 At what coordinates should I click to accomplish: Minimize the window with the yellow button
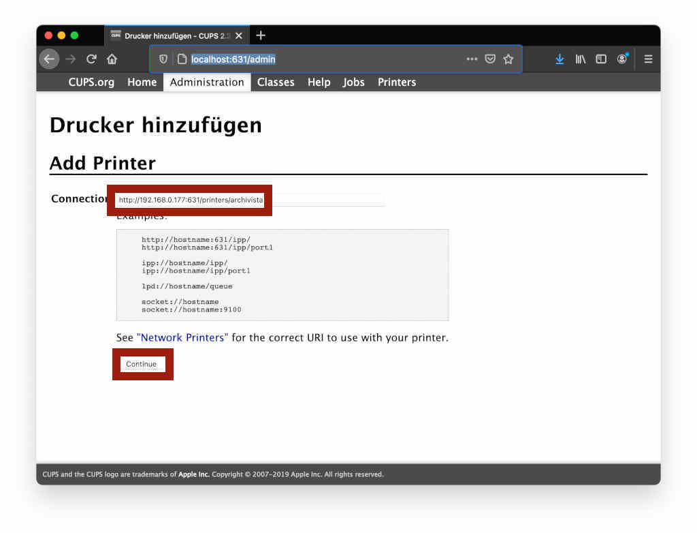[x=62, y=35]
